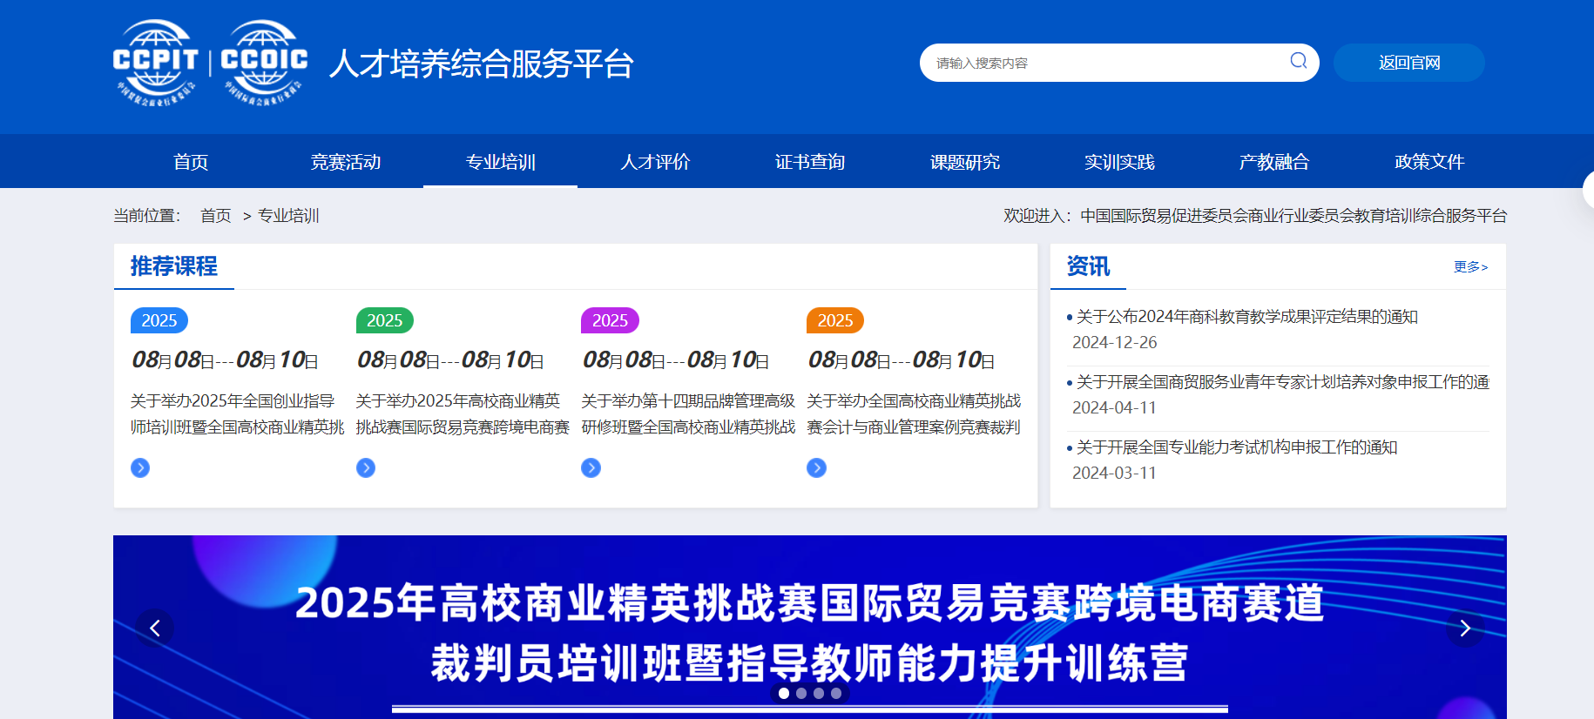The width and height of the screenshot is (1594, 719).
Task: Open arrow icon under 全国创业指导师培训班 course
Action: 140,468
